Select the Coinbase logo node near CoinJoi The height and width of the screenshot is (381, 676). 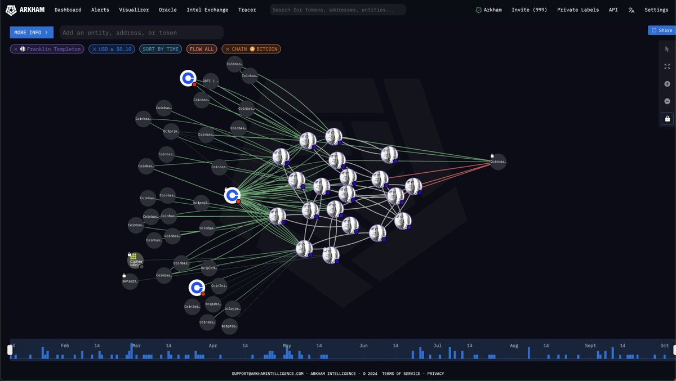197,288
